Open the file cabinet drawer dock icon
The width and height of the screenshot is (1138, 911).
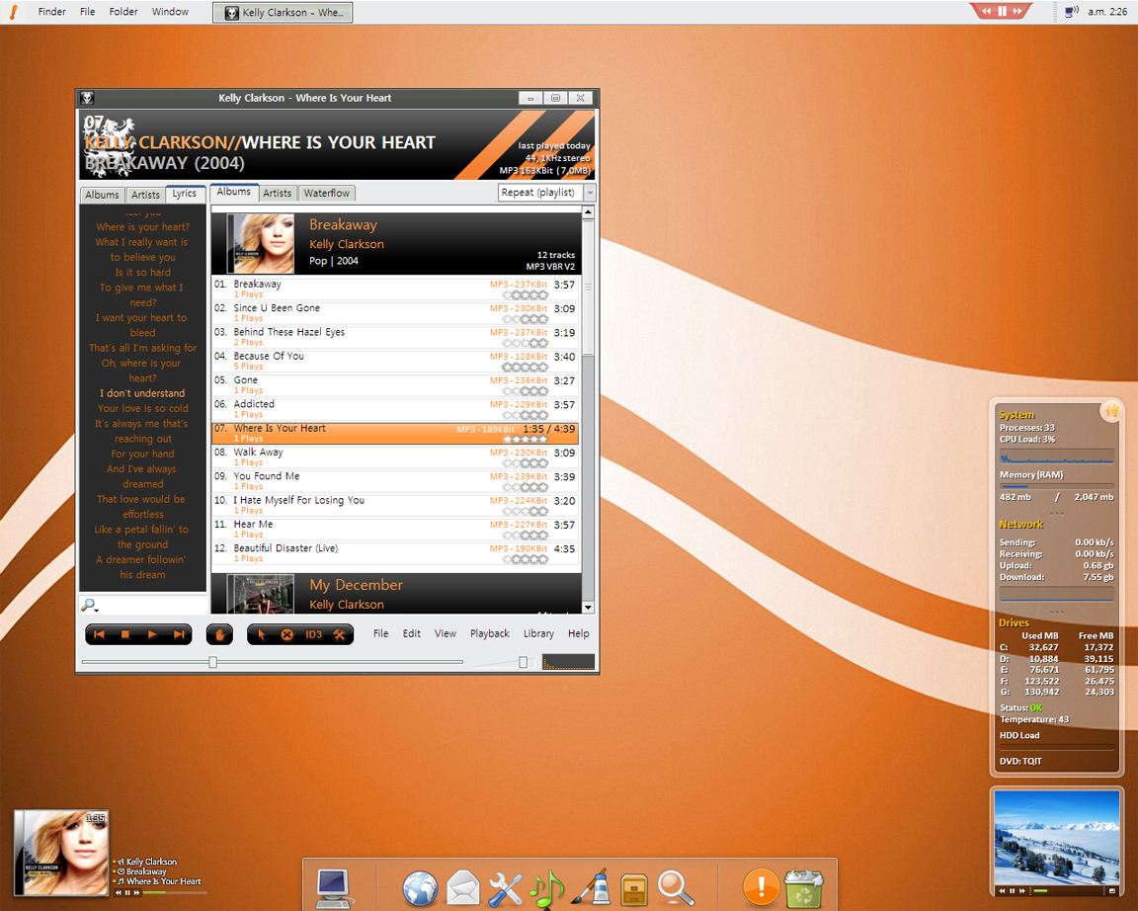[633, 889]
